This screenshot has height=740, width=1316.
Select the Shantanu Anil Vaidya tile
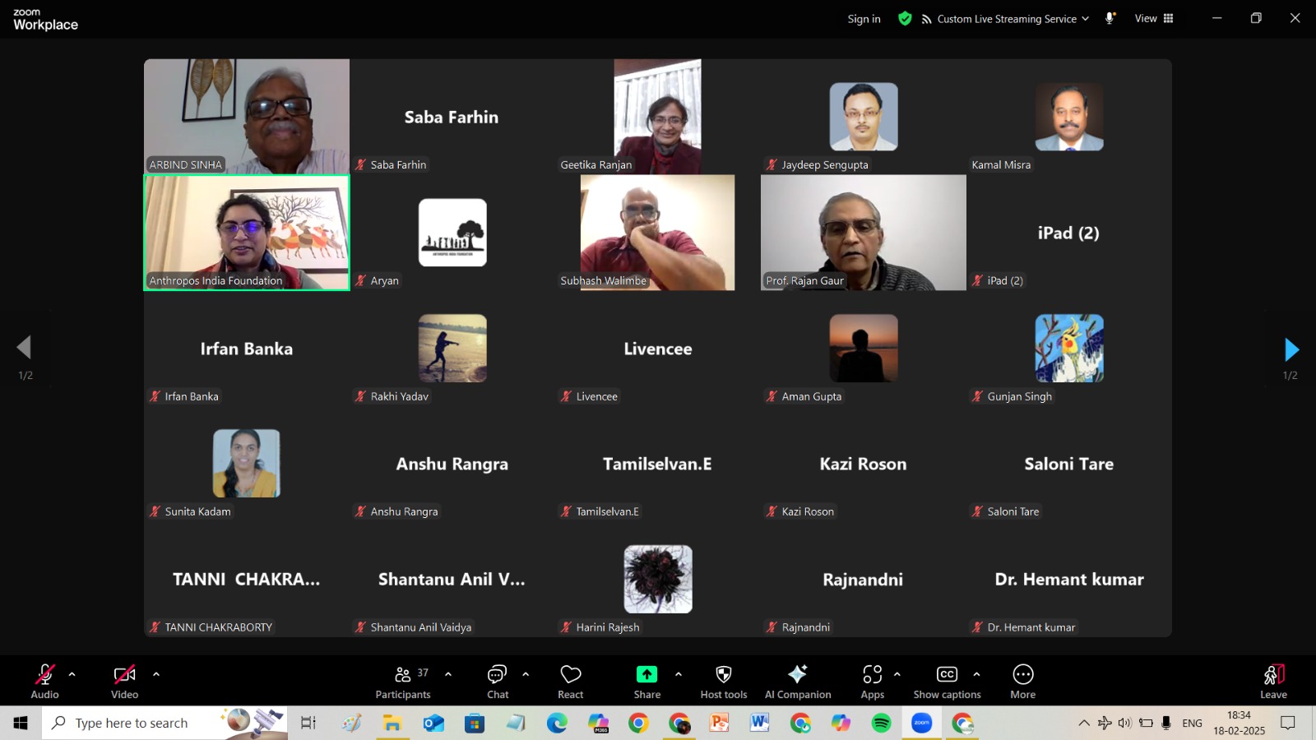[452, 579]
